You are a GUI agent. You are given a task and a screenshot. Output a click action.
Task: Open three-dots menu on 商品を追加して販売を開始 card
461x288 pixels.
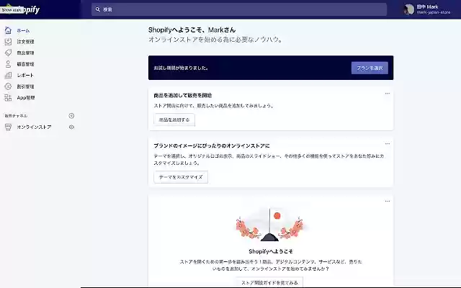click(x=388, y=94)
